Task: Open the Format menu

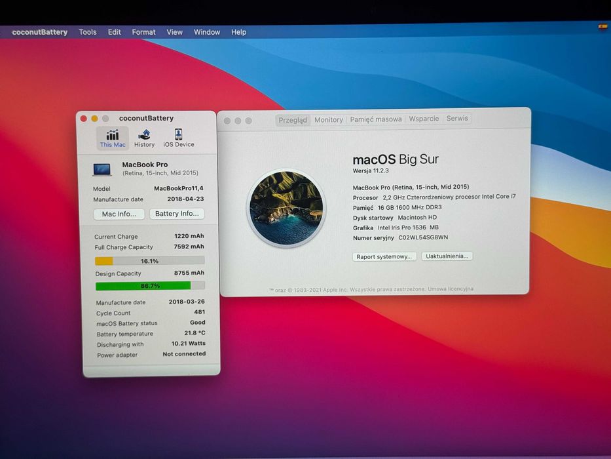Action: point(143,32)
